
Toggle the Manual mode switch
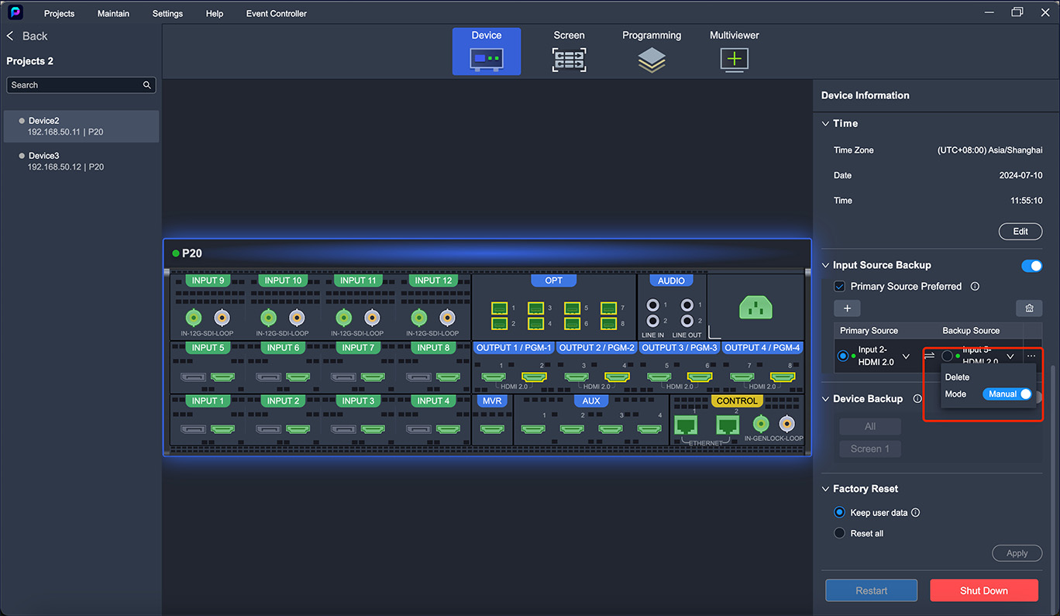tap(1008, 394)
